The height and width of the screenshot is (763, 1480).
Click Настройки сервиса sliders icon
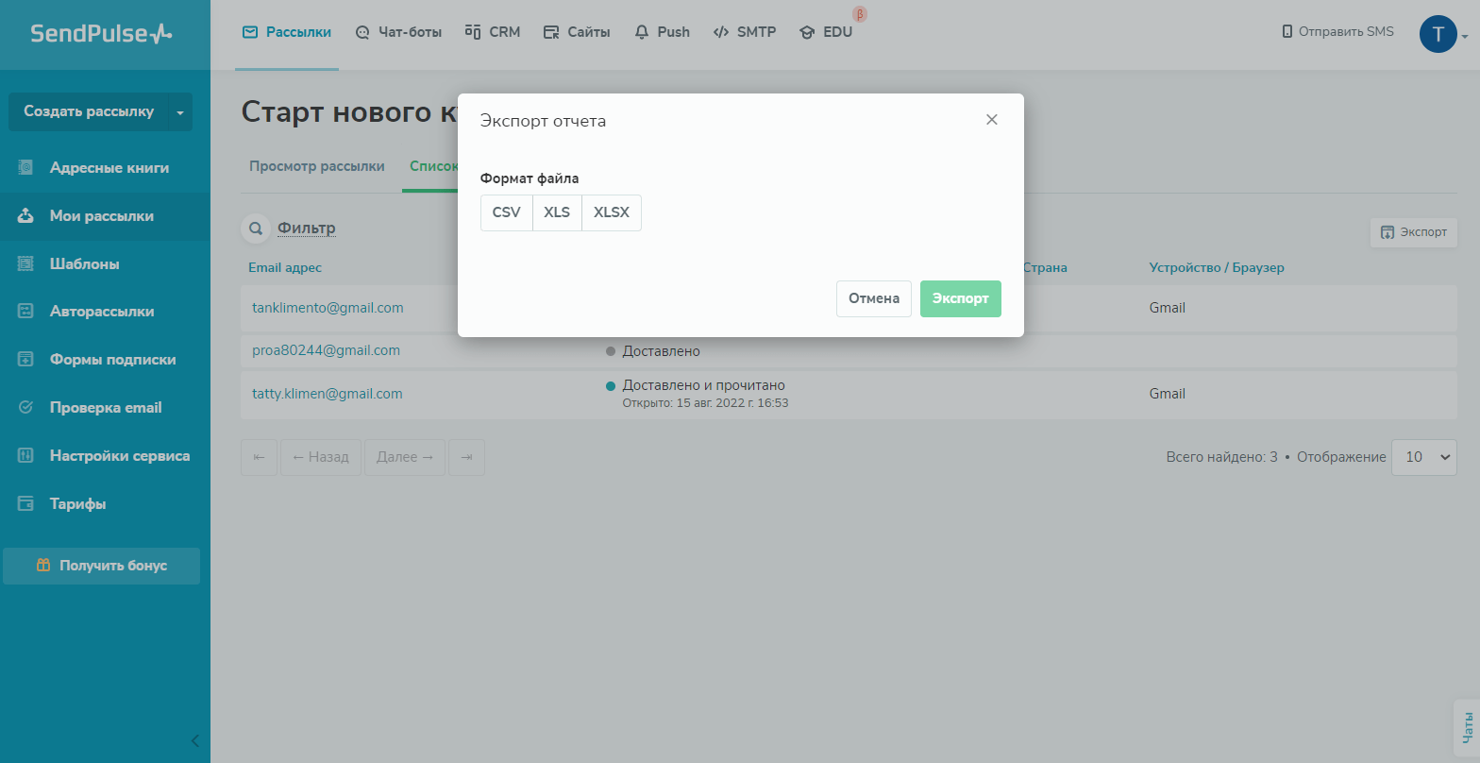26,456
